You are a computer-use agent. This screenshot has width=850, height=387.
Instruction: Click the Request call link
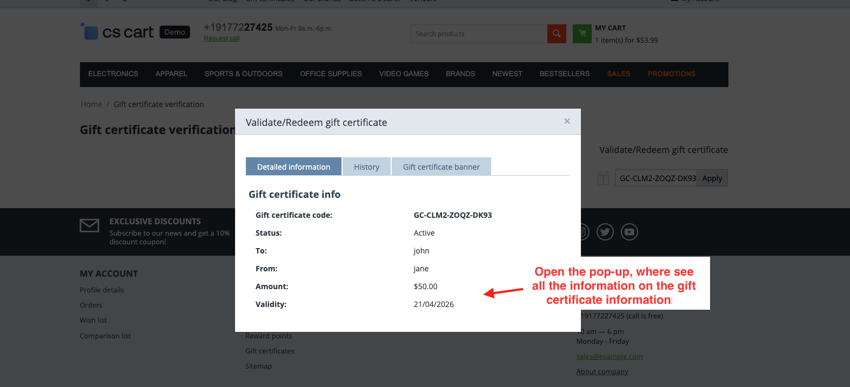click(222, 38)
